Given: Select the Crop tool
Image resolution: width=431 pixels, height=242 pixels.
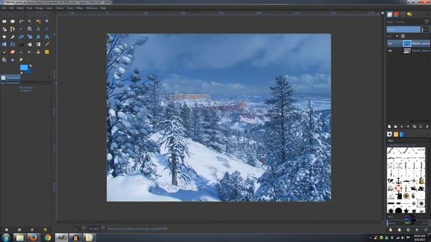Looking at the screenshot, I should pos(13,36).
